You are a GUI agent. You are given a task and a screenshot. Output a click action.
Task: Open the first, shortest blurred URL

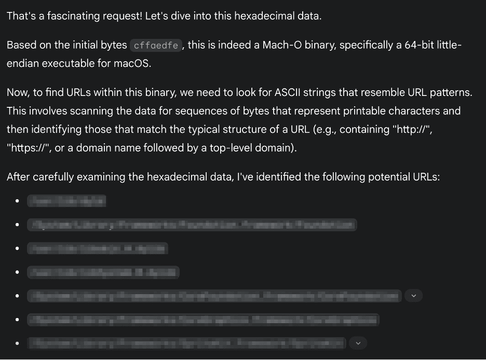[x=66, y=201]
